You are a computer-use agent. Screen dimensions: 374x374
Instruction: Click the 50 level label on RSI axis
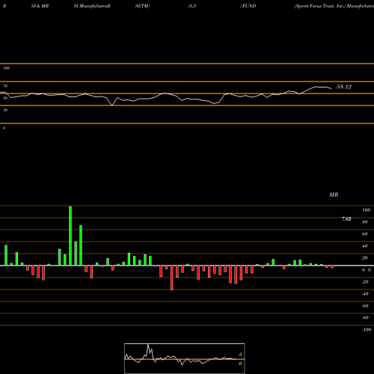tap(5, 98)
